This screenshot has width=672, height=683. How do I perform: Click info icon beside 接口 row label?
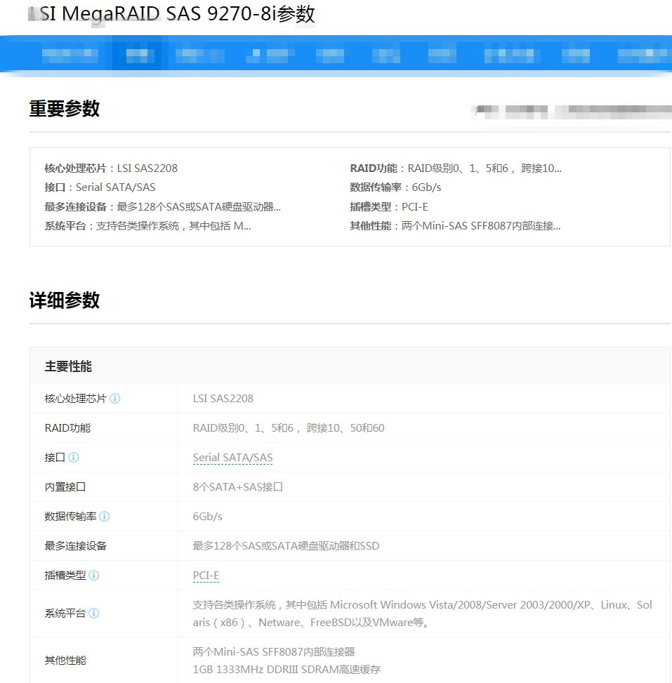[x=73, y=458]
